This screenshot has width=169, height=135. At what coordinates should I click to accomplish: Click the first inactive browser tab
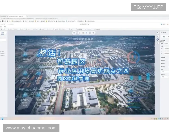(x=4, y=16)
